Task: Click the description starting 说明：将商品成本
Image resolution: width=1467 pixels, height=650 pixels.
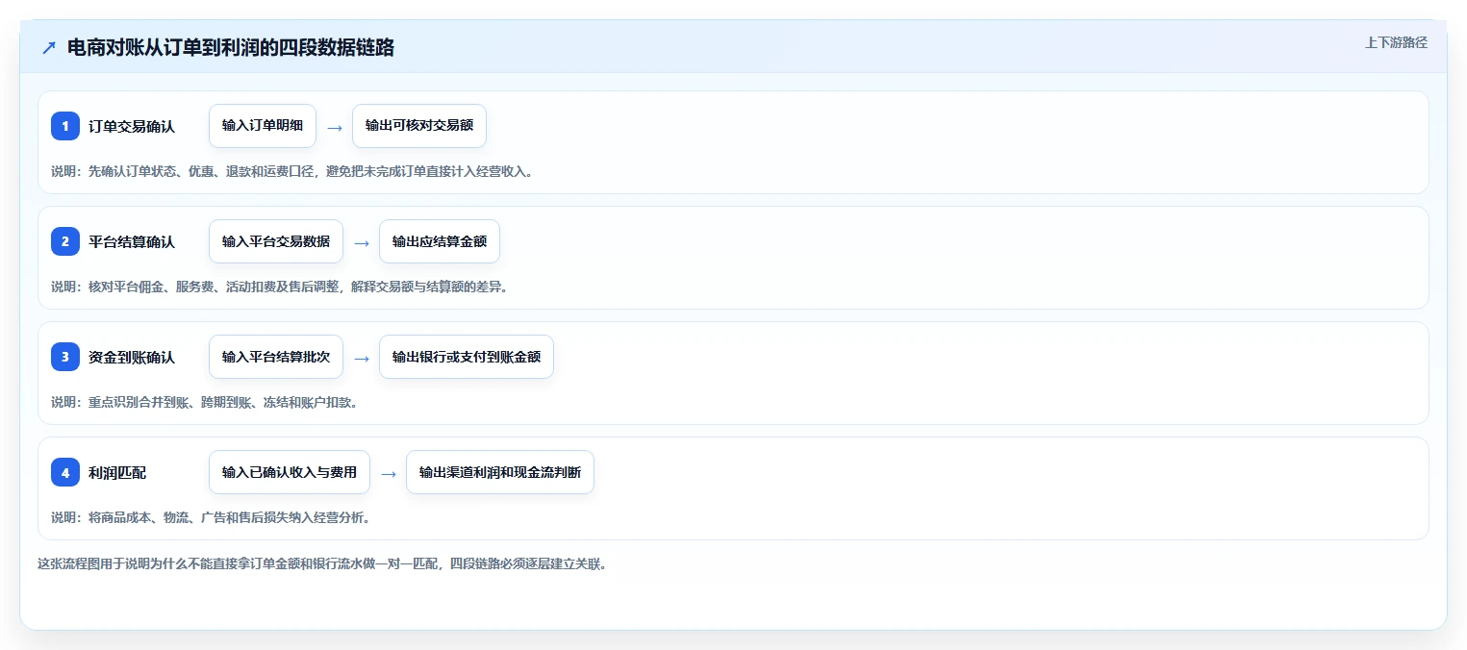Action: click(x=211, y=517)
